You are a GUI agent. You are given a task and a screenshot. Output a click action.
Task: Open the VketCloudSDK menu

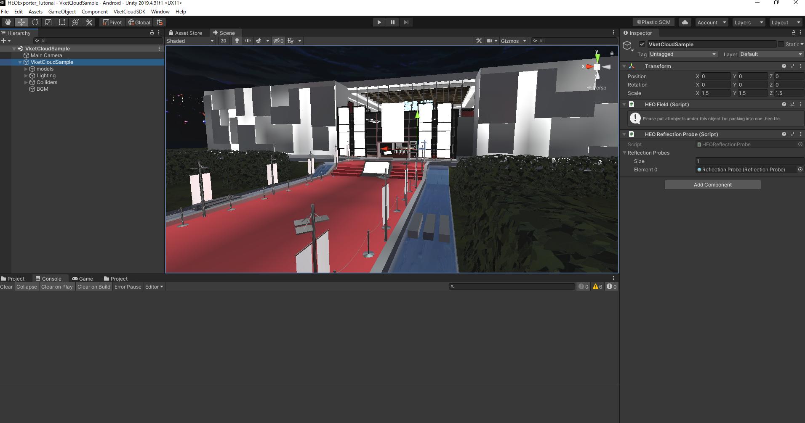pyautogui.click(x=129, y=12)
